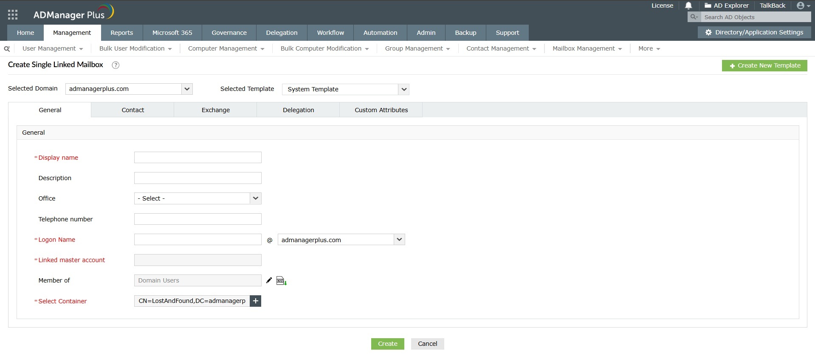815x359 pixels.
Task: Expand the User Management menu
Action: (x=53, y=48)
